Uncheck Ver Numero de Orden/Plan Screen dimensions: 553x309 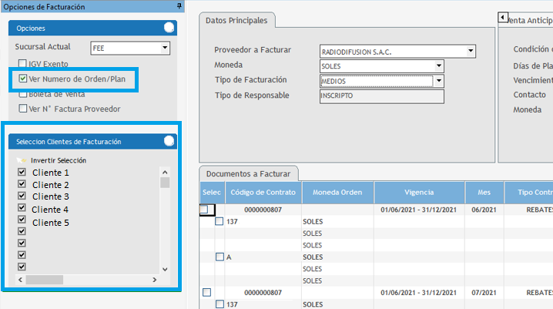(x=23, y=79)
